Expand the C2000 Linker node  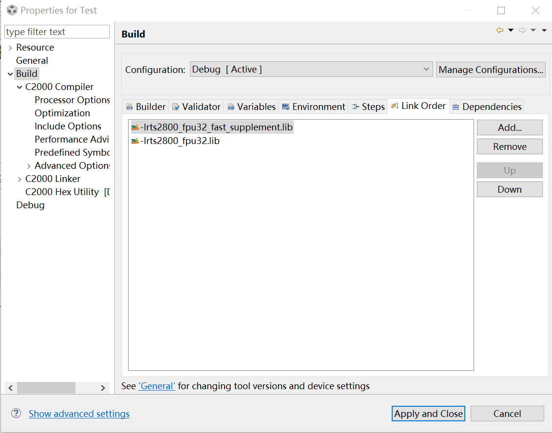tap(19, 179)
